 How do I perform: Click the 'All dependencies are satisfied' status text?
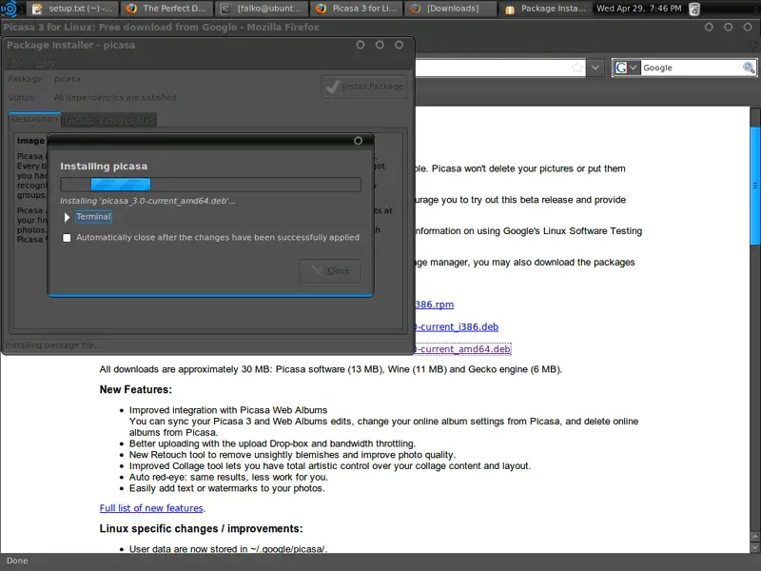click(115, 98)
